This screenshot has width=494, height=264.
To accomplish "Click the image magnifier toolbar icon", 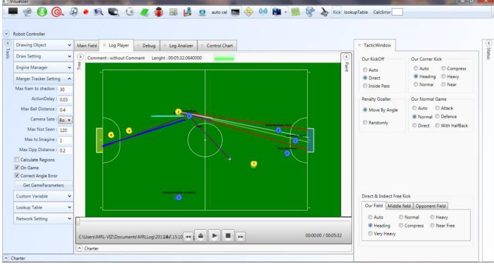I will 98,12.
